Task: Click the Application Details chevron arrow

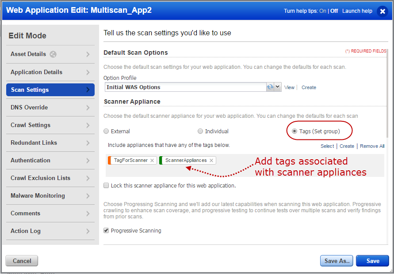Action: coord(88,72)
